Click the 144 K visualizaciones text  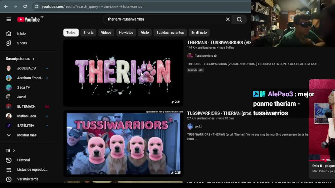(x=202, y=48)
